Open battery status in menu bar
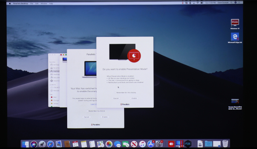The width and height of the screenshot is (257, 149). click(x=202, y=3)
